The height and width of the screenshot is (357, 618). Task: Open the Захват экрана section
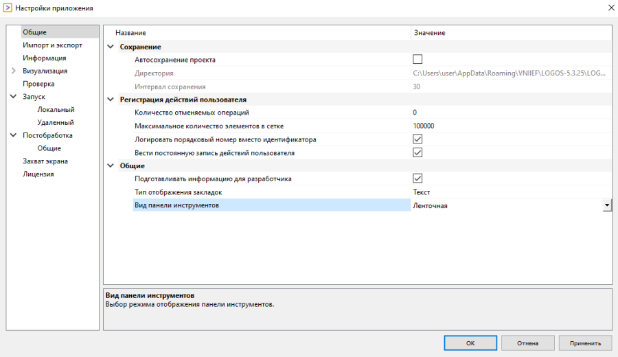pyautogui.click(x=45, y=161)
